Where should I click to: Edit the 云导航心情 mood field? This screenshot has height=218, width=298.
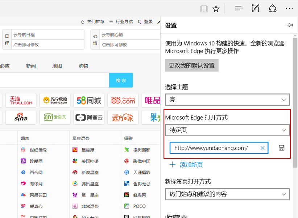pos(131,35)
